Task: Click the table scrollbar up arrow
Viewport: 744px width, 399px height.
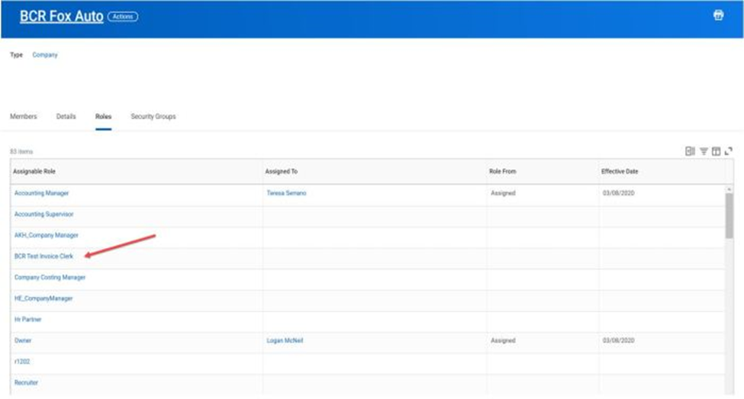Action: 729,188
